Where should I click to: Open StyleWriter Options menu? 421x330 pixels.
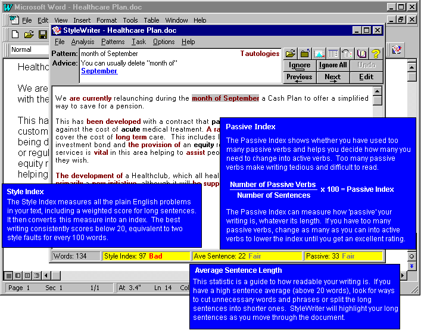[x=164, y=42]
